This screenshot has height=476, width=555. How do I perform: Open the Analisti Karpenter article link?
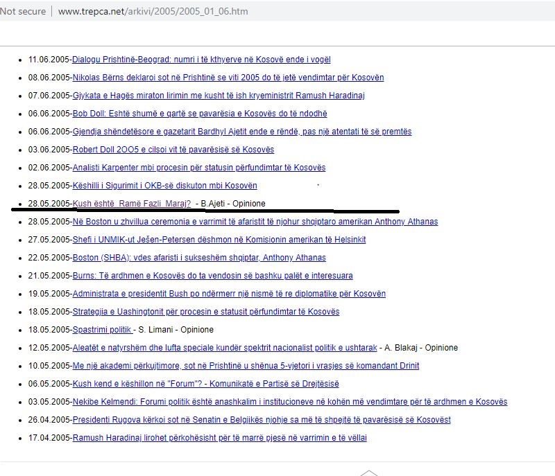point(198,168)
